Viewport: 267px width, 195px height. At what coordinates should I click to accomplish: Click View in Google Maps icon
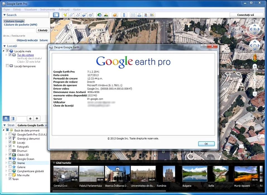152,15
